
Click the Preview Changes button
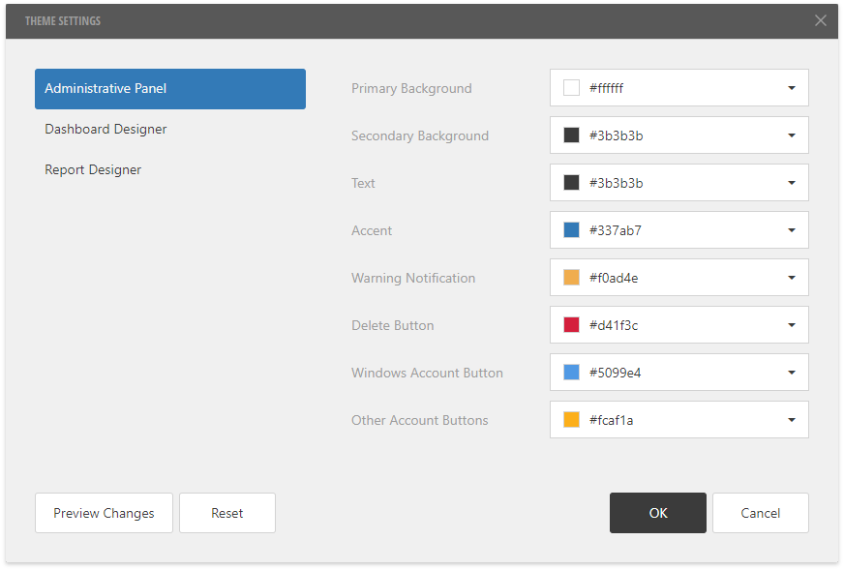(x=104, y=513)
